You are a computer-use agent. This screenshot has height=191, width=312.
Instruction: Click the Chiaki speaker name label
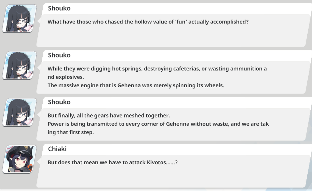tap(57, 149)
